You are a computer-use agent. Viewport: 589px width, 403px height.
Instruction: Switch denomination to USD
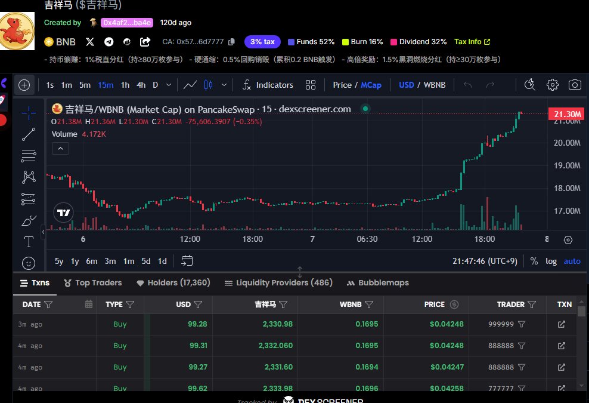click(407, 85)
